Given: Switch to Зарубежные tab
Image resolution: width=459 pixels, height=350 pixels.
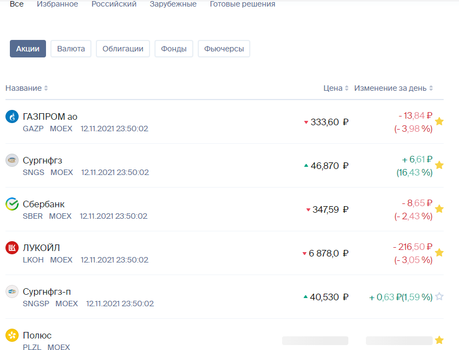Looking at the screenshot, I should [173, 4].
